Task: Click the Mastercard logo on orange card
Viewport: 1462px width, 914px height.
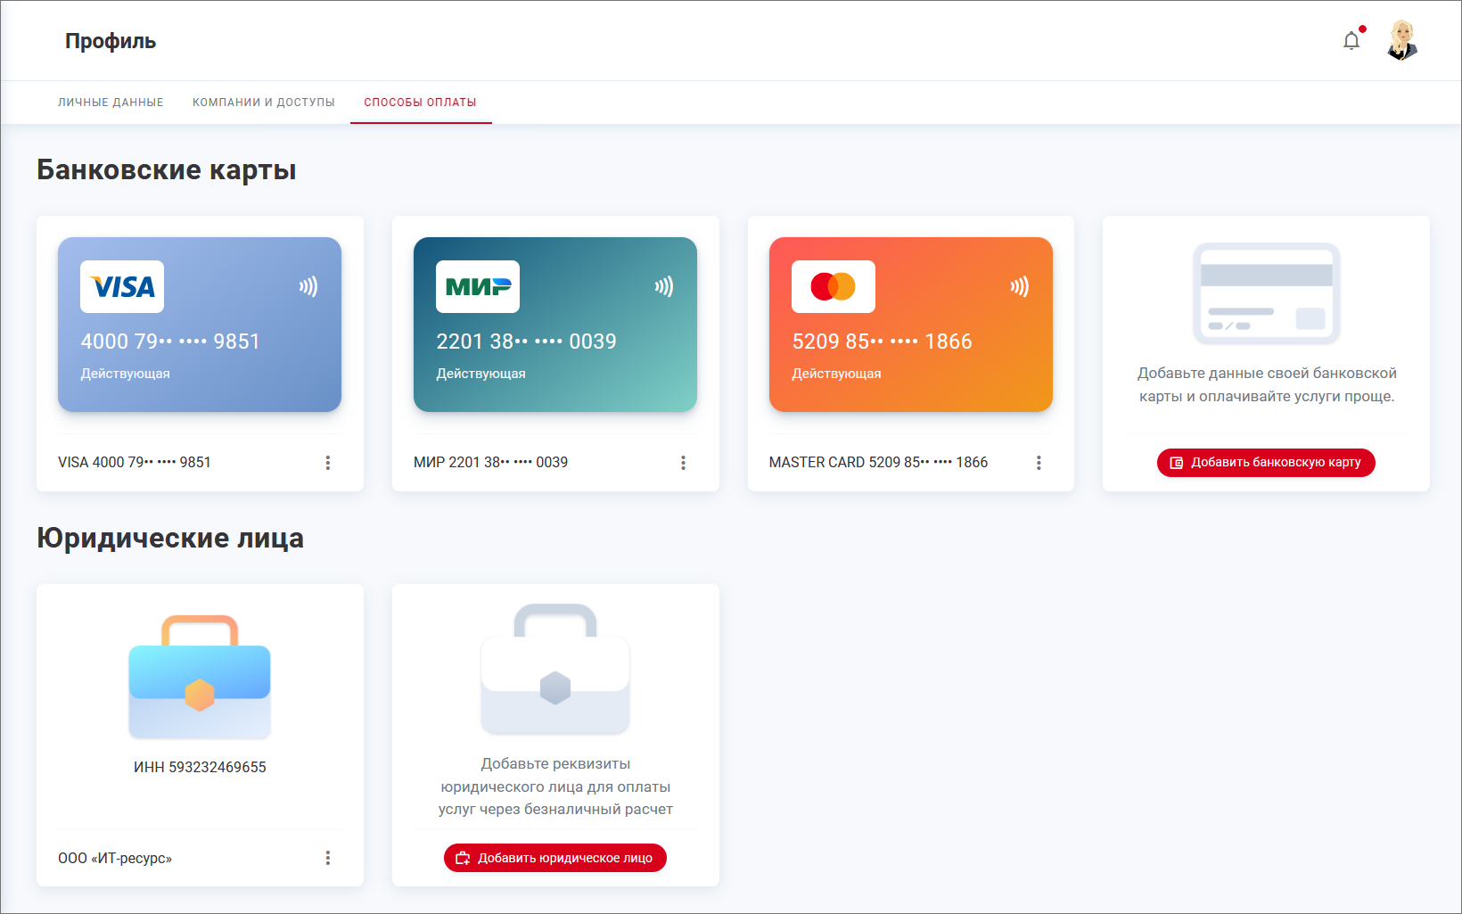Action: [833, 287]
